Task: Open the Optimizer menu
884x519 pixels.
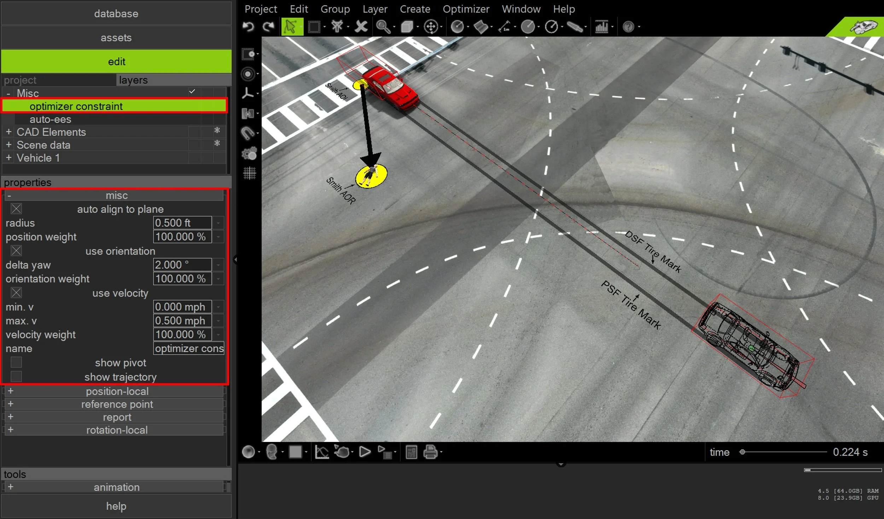Action: (x=466, y=9)
